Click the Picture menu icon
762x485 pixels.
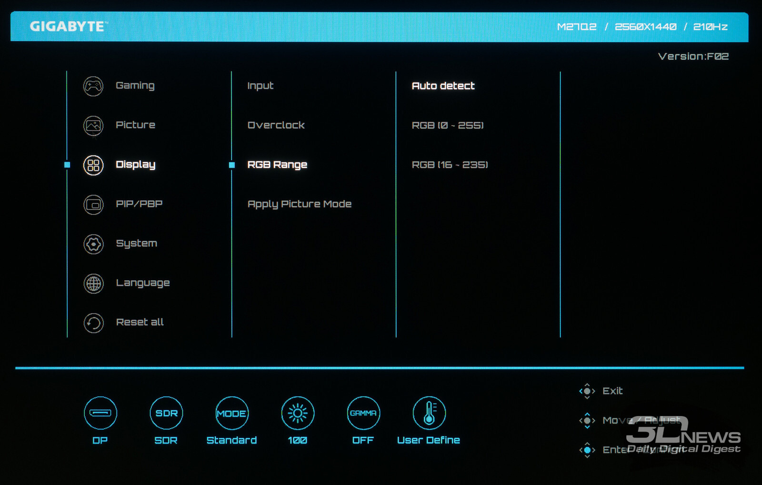tap(93, 126)
